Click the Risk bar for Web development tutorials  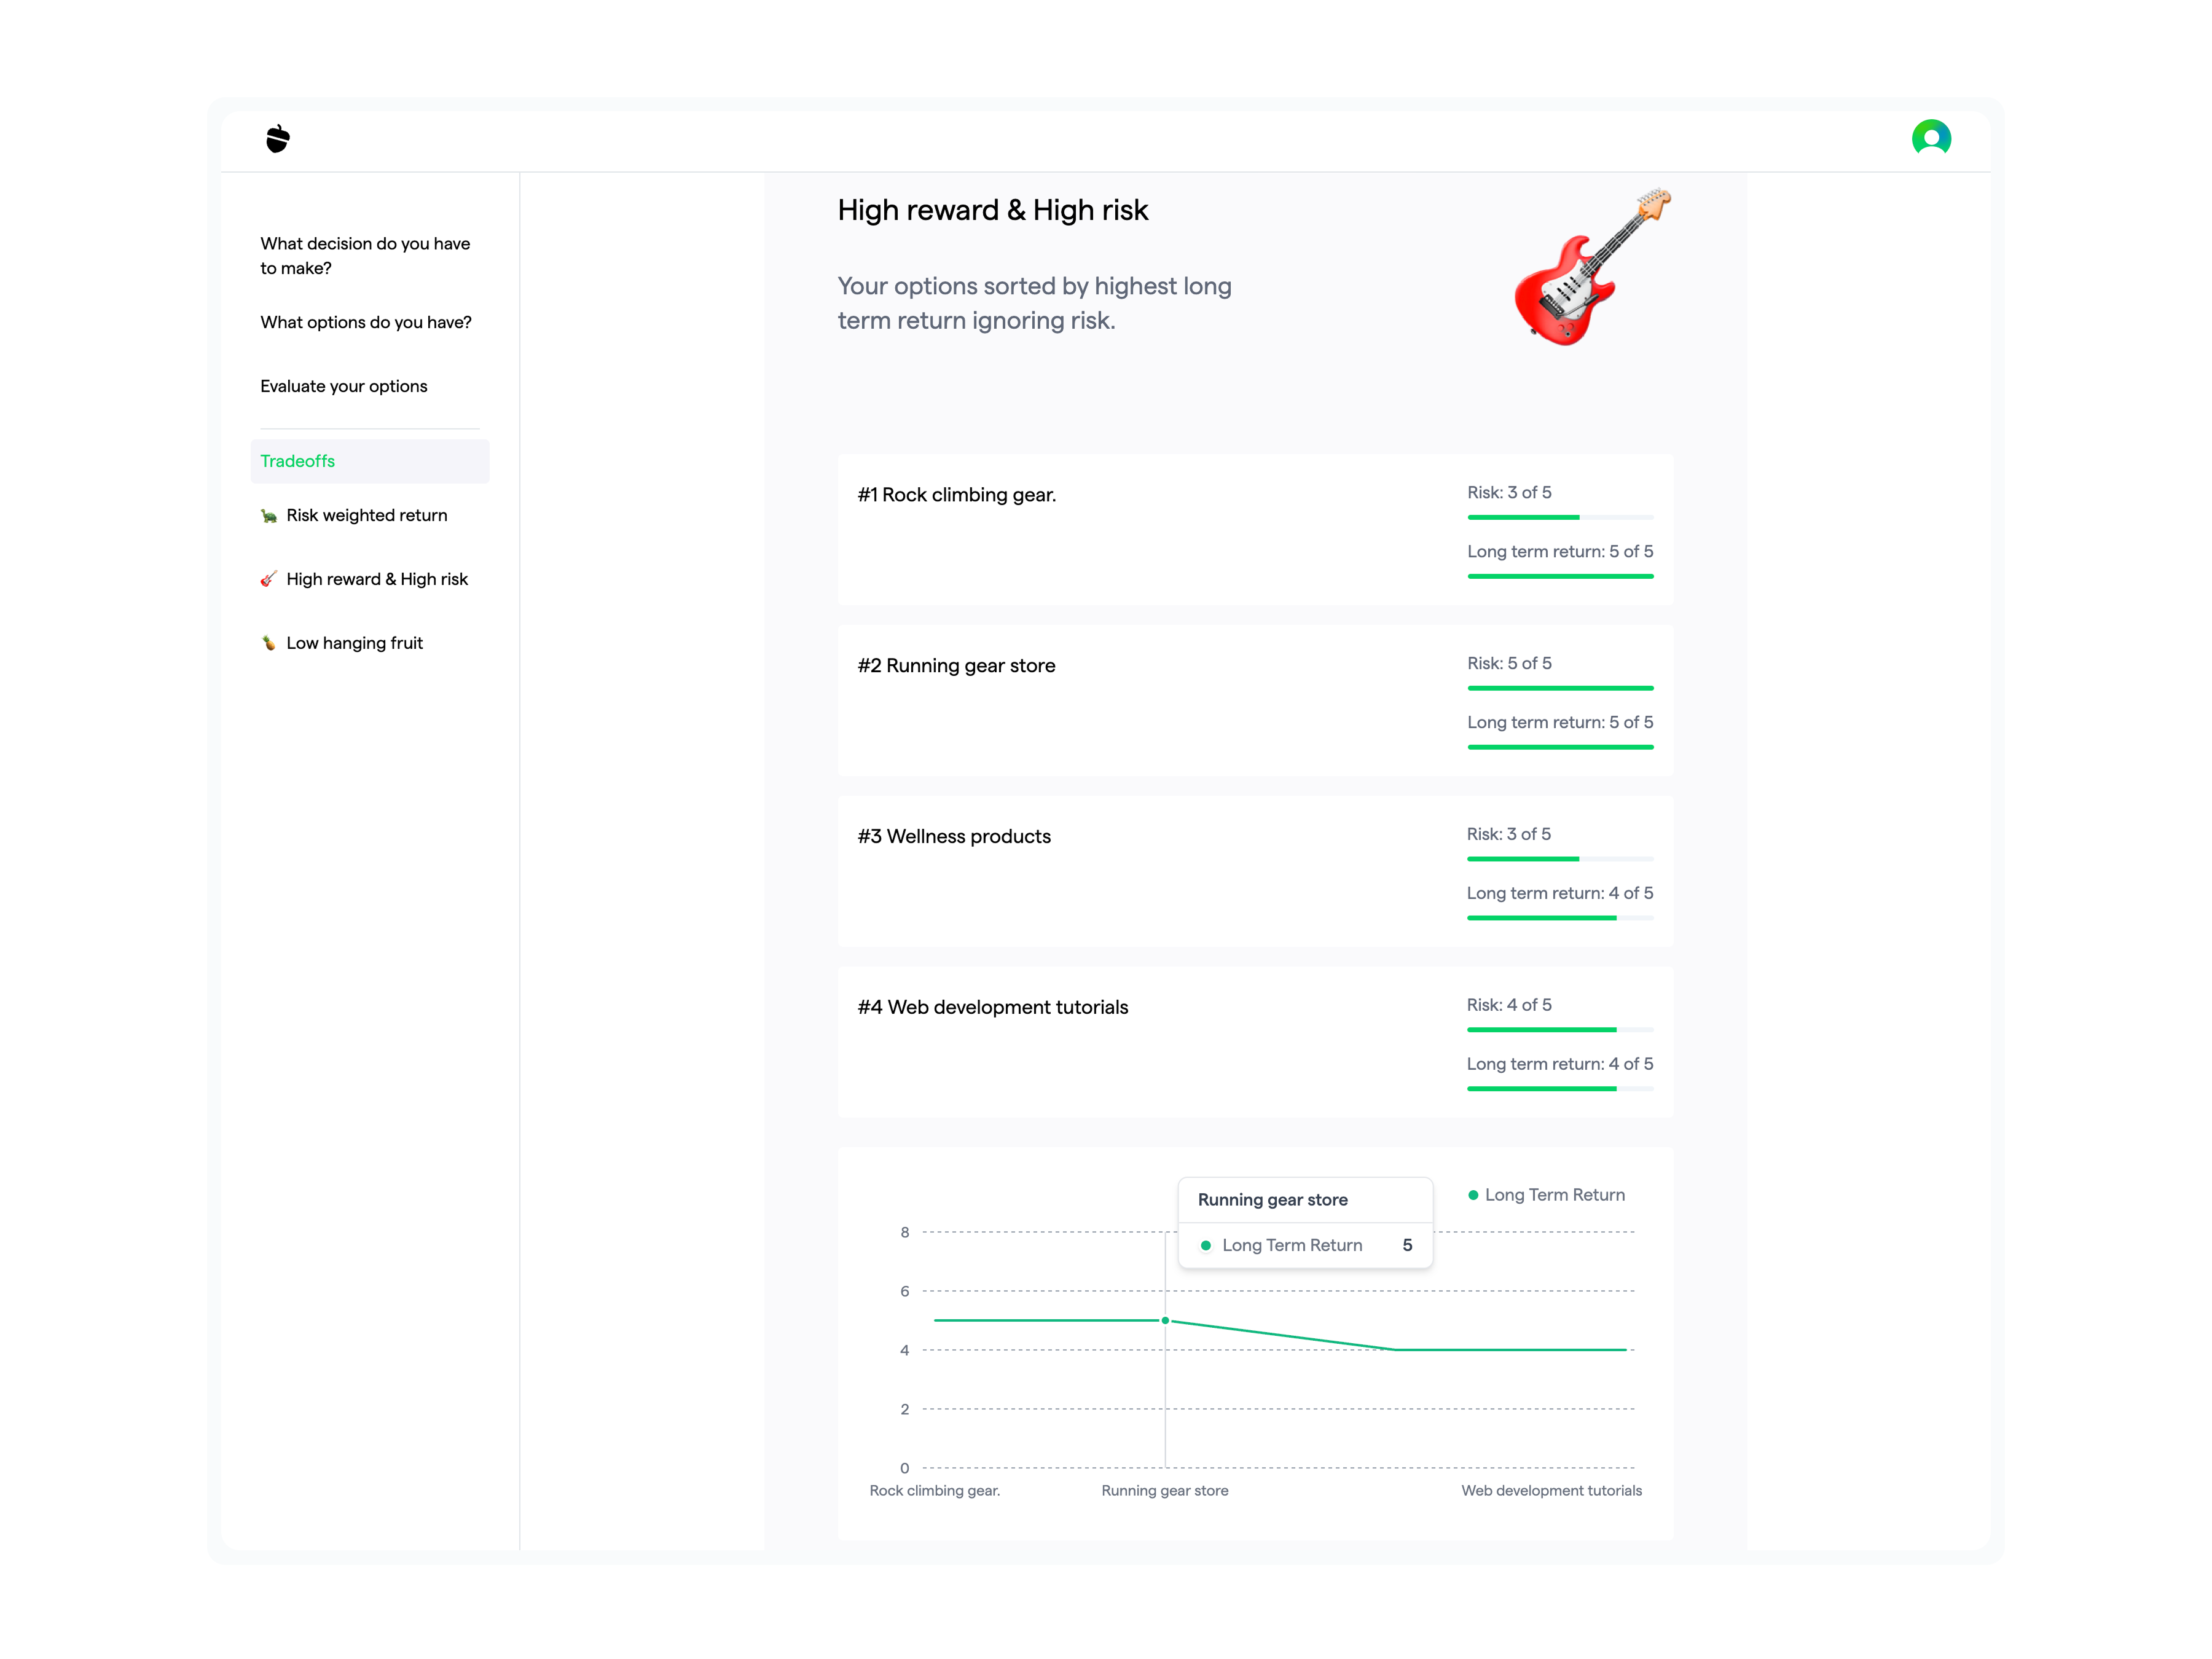point(1560,1030)
